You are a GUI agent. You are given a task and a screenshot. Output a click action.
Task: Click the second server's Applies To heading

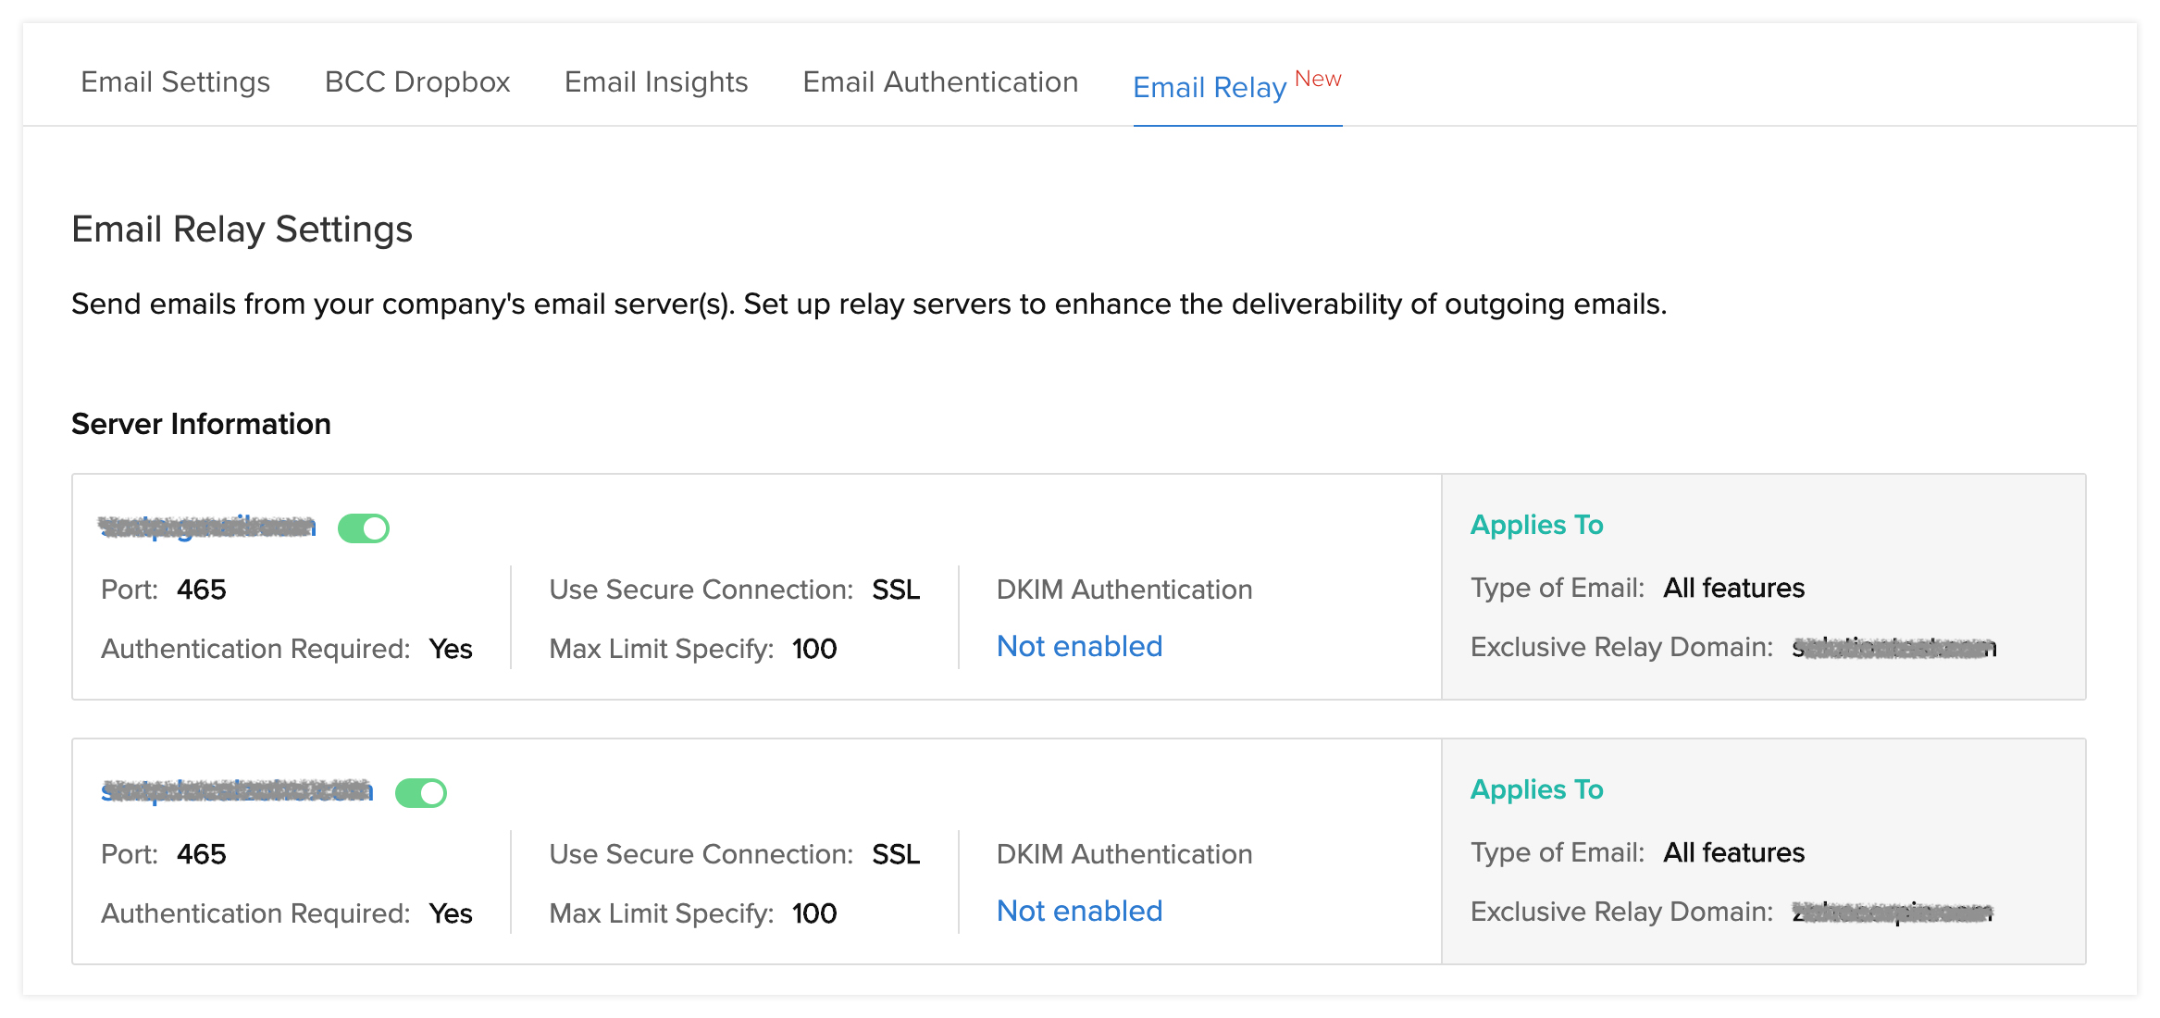(1536, 789)
